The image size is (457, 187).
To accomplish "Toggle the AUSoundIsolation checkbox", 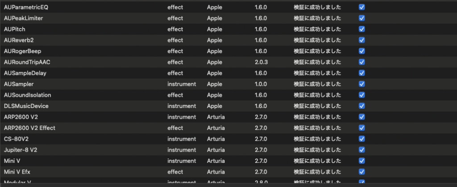I will tap(362, 95).
